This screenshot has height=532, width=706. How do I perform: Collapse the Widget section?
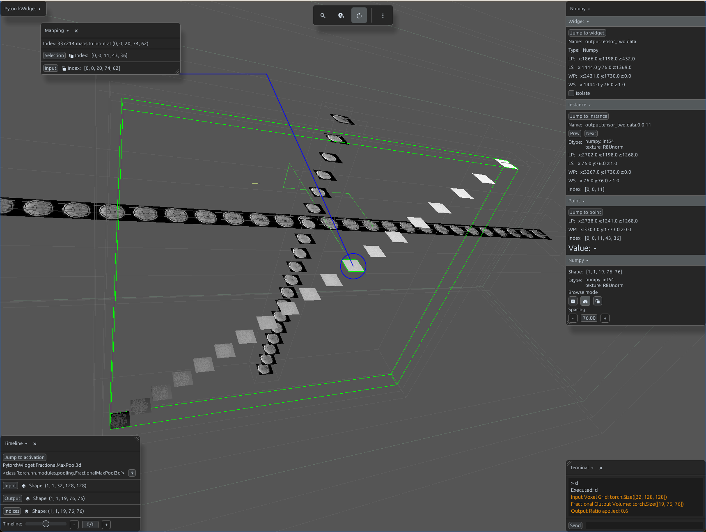point(579,21)
